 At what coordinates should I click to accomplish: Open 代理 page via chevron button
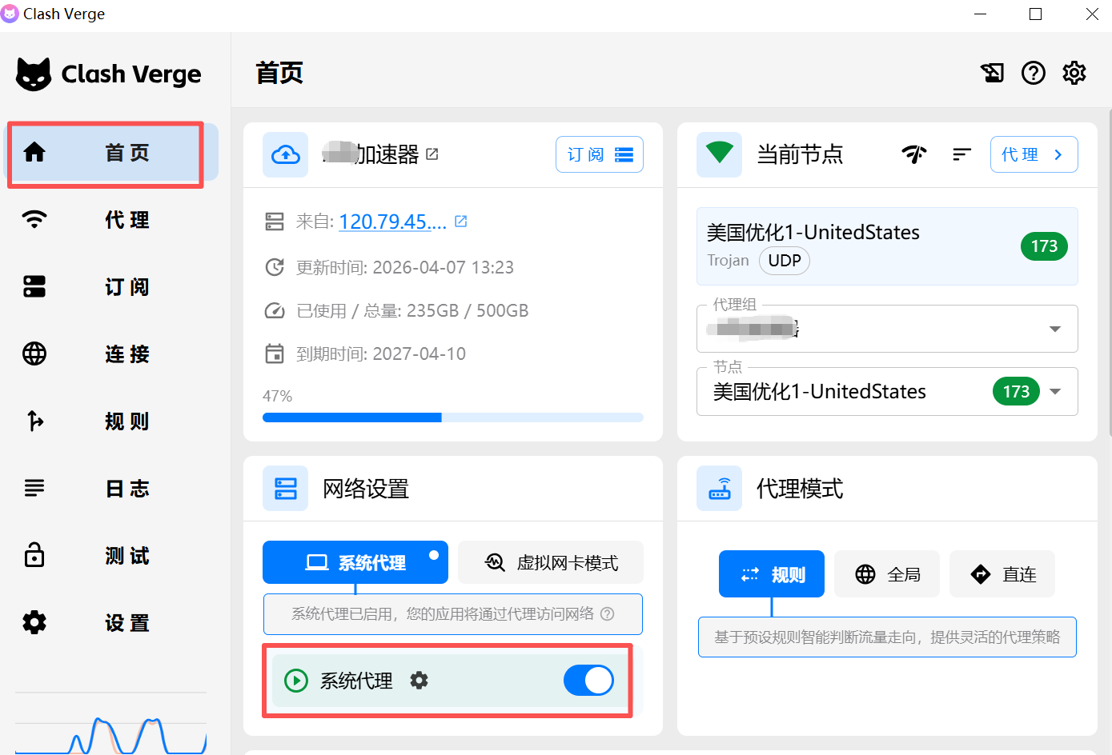click(1034, 154)
